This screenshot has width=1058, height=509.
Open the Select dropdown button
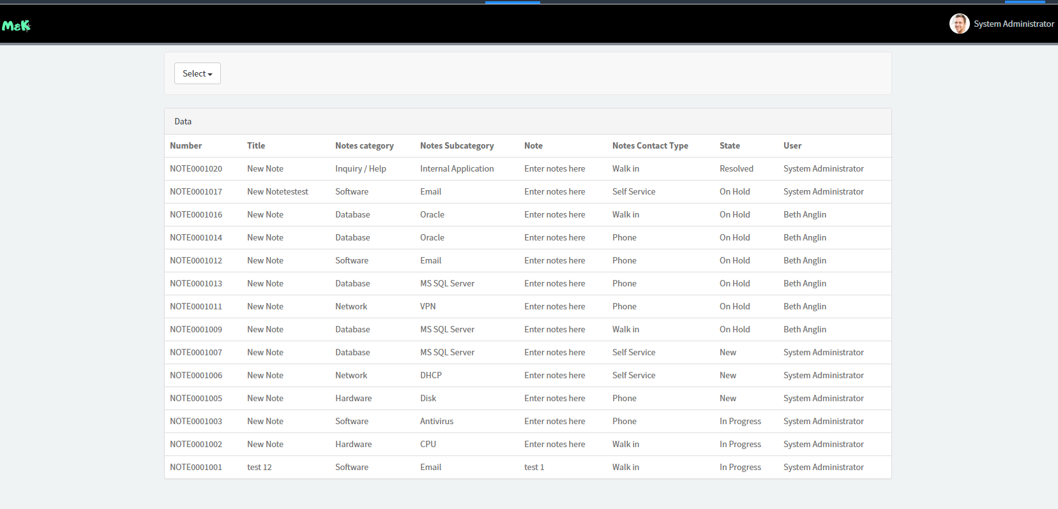pyautogui.click(x=197, y=73)
